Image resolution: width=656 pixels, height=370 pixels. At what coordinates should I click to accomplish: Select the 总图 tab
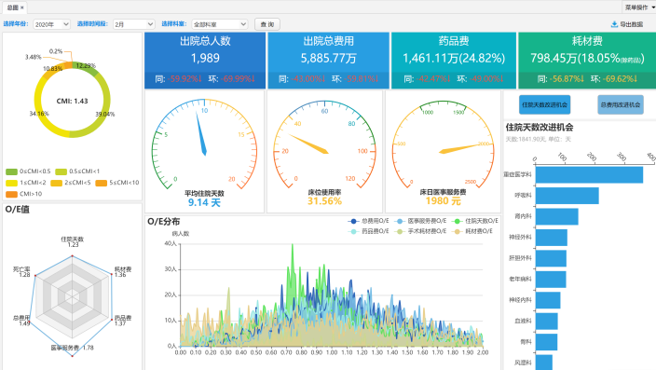[12, 7]
